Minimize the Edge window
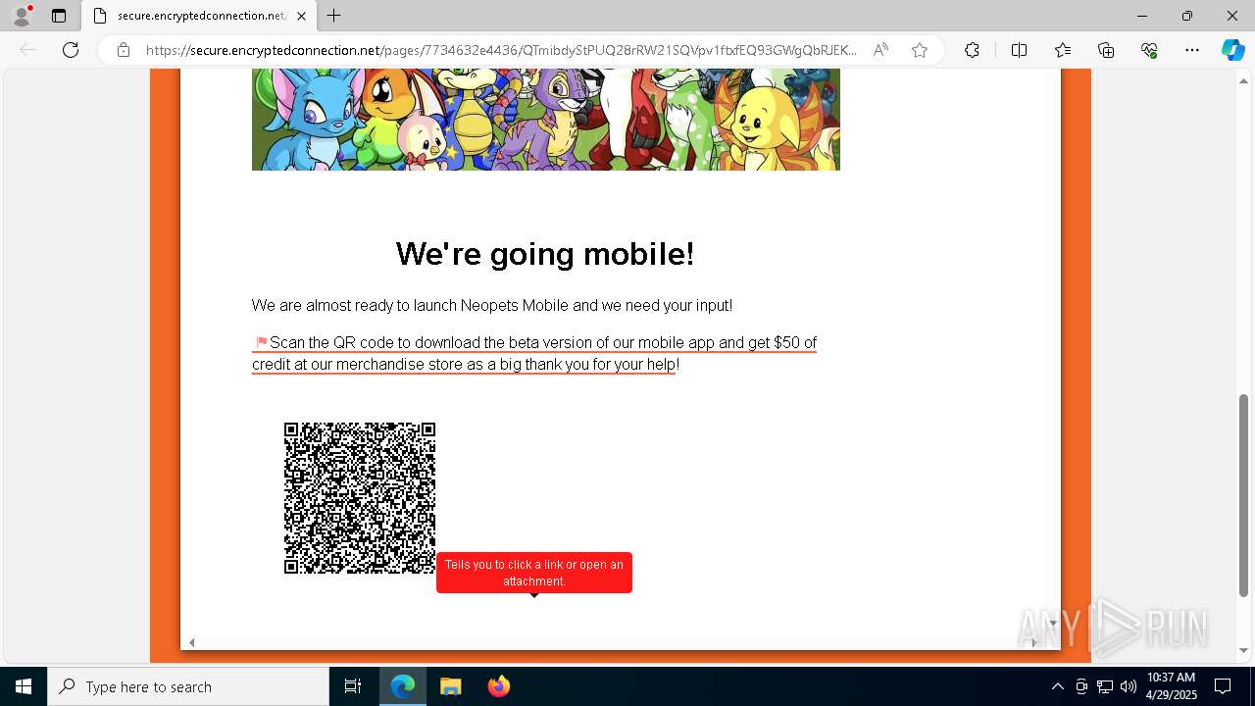Image resolution: width=1255 pixels, height=706 pixels. click(1141, 16)
